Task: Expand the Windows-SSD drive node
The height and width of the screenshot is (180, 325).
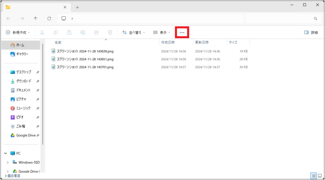Action: 8,162
